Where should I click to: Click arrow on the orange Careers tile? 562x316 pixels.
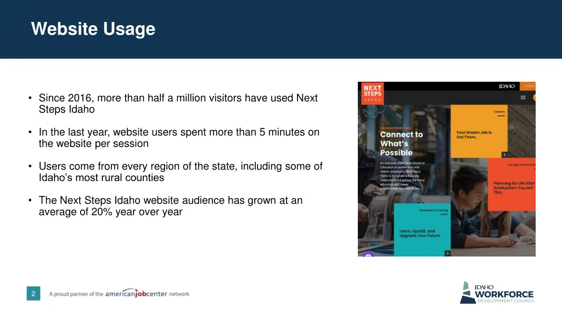click(x=504, y=155)
